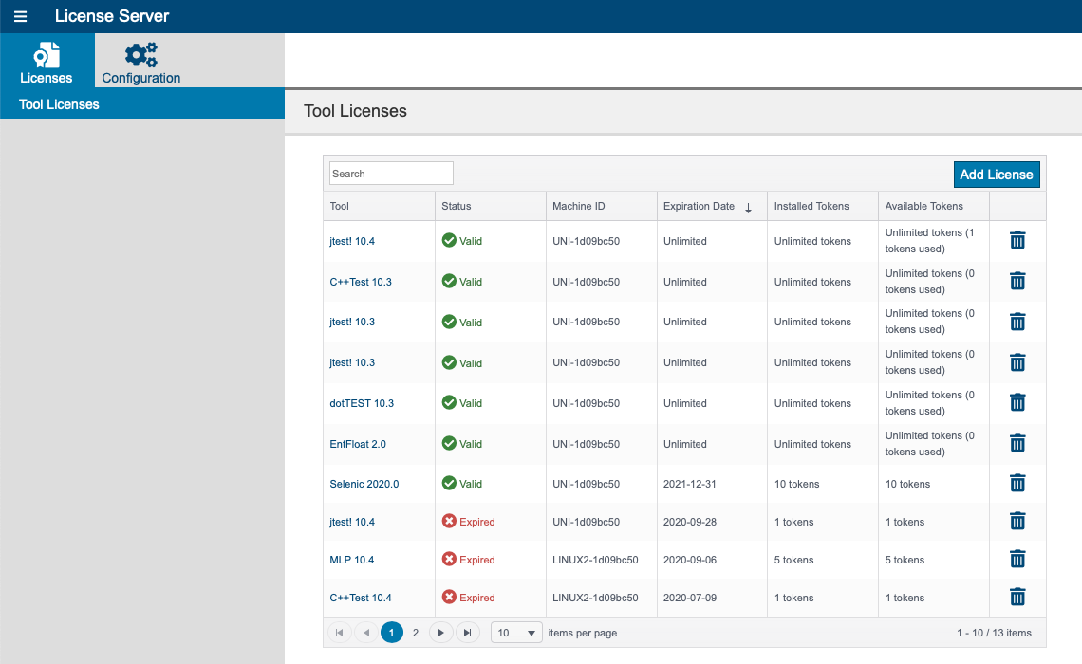Click the Valid check icon for dotTEST 10.3
Image resolution: width=1082 pixels, height=664 pixels.
coord(449,403)
